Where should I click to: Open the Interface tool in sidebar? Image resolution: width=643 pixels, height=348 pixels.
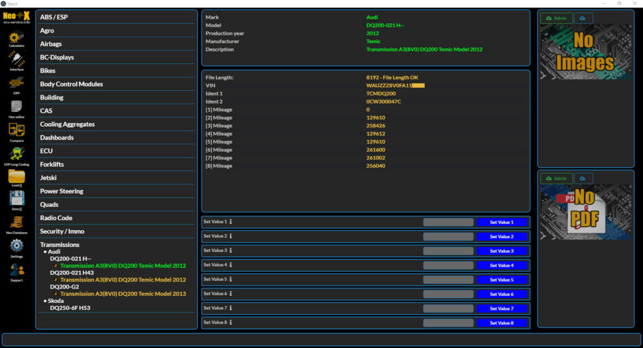point(17,60)
